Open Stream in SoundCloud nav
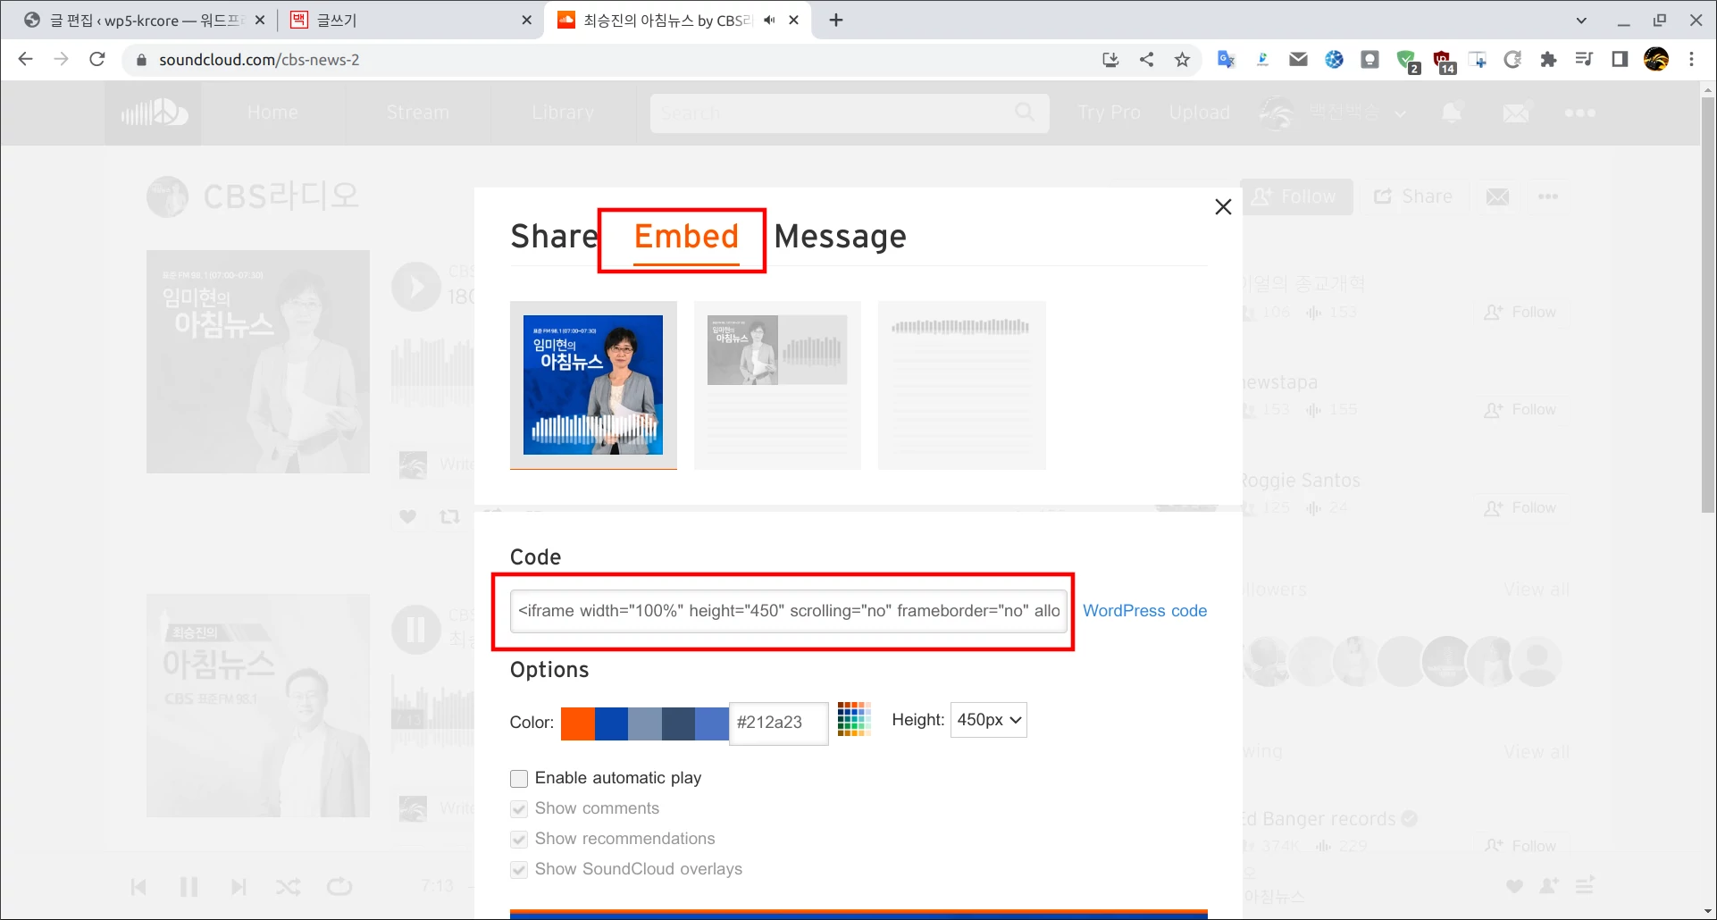Viewport: 1717px width, 920px height. (x=418, y=113)
